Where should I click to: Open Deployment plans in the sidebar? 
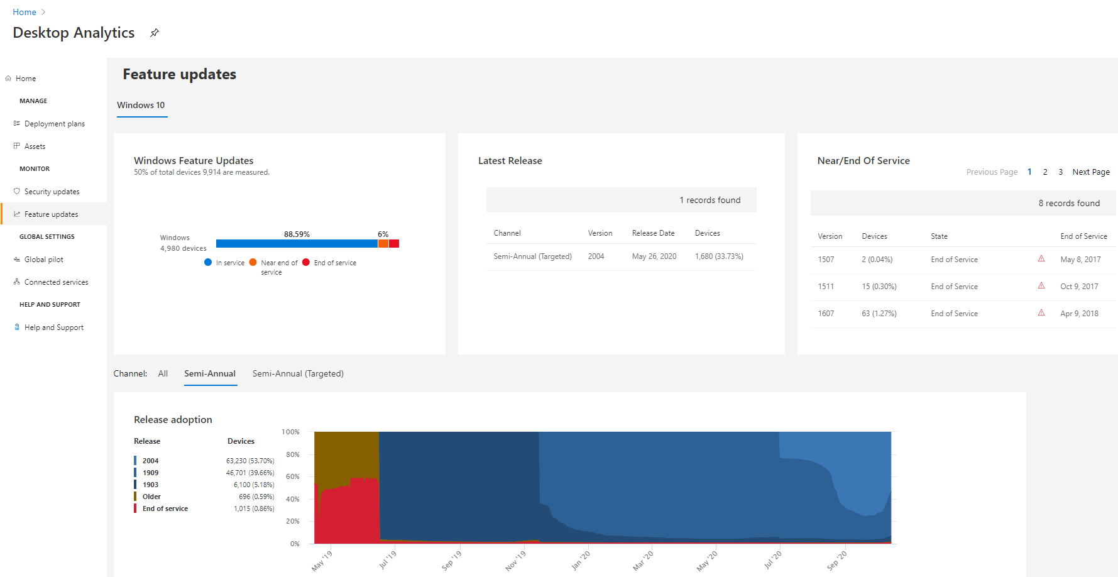coord(54,124)
